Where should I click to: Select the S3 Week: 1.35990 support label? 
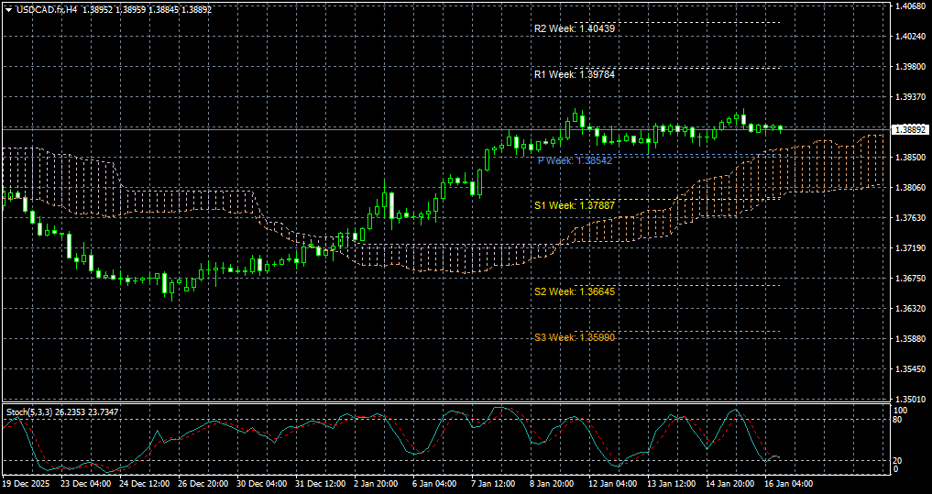(x=575, y=337)
